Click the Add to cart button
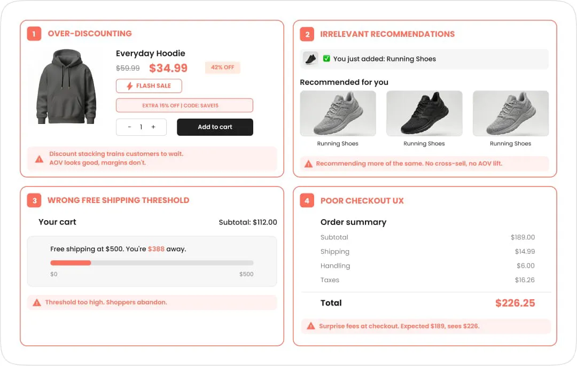The image size is (577, 366). pyautogui.click(x=215, y=127)
